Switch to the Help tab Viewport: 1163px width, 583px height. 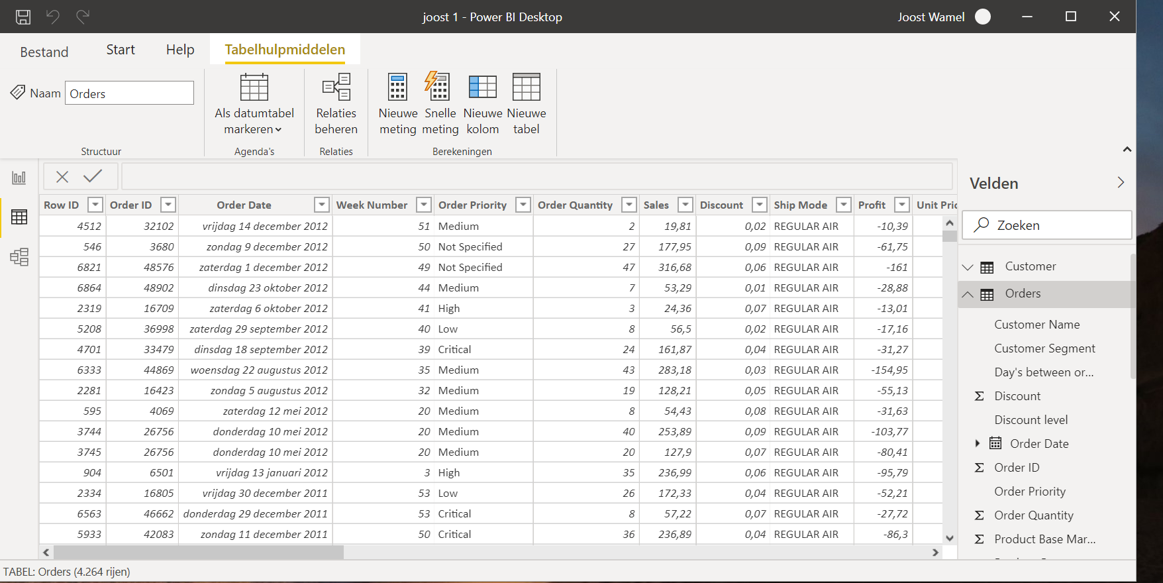coord(180,50)
